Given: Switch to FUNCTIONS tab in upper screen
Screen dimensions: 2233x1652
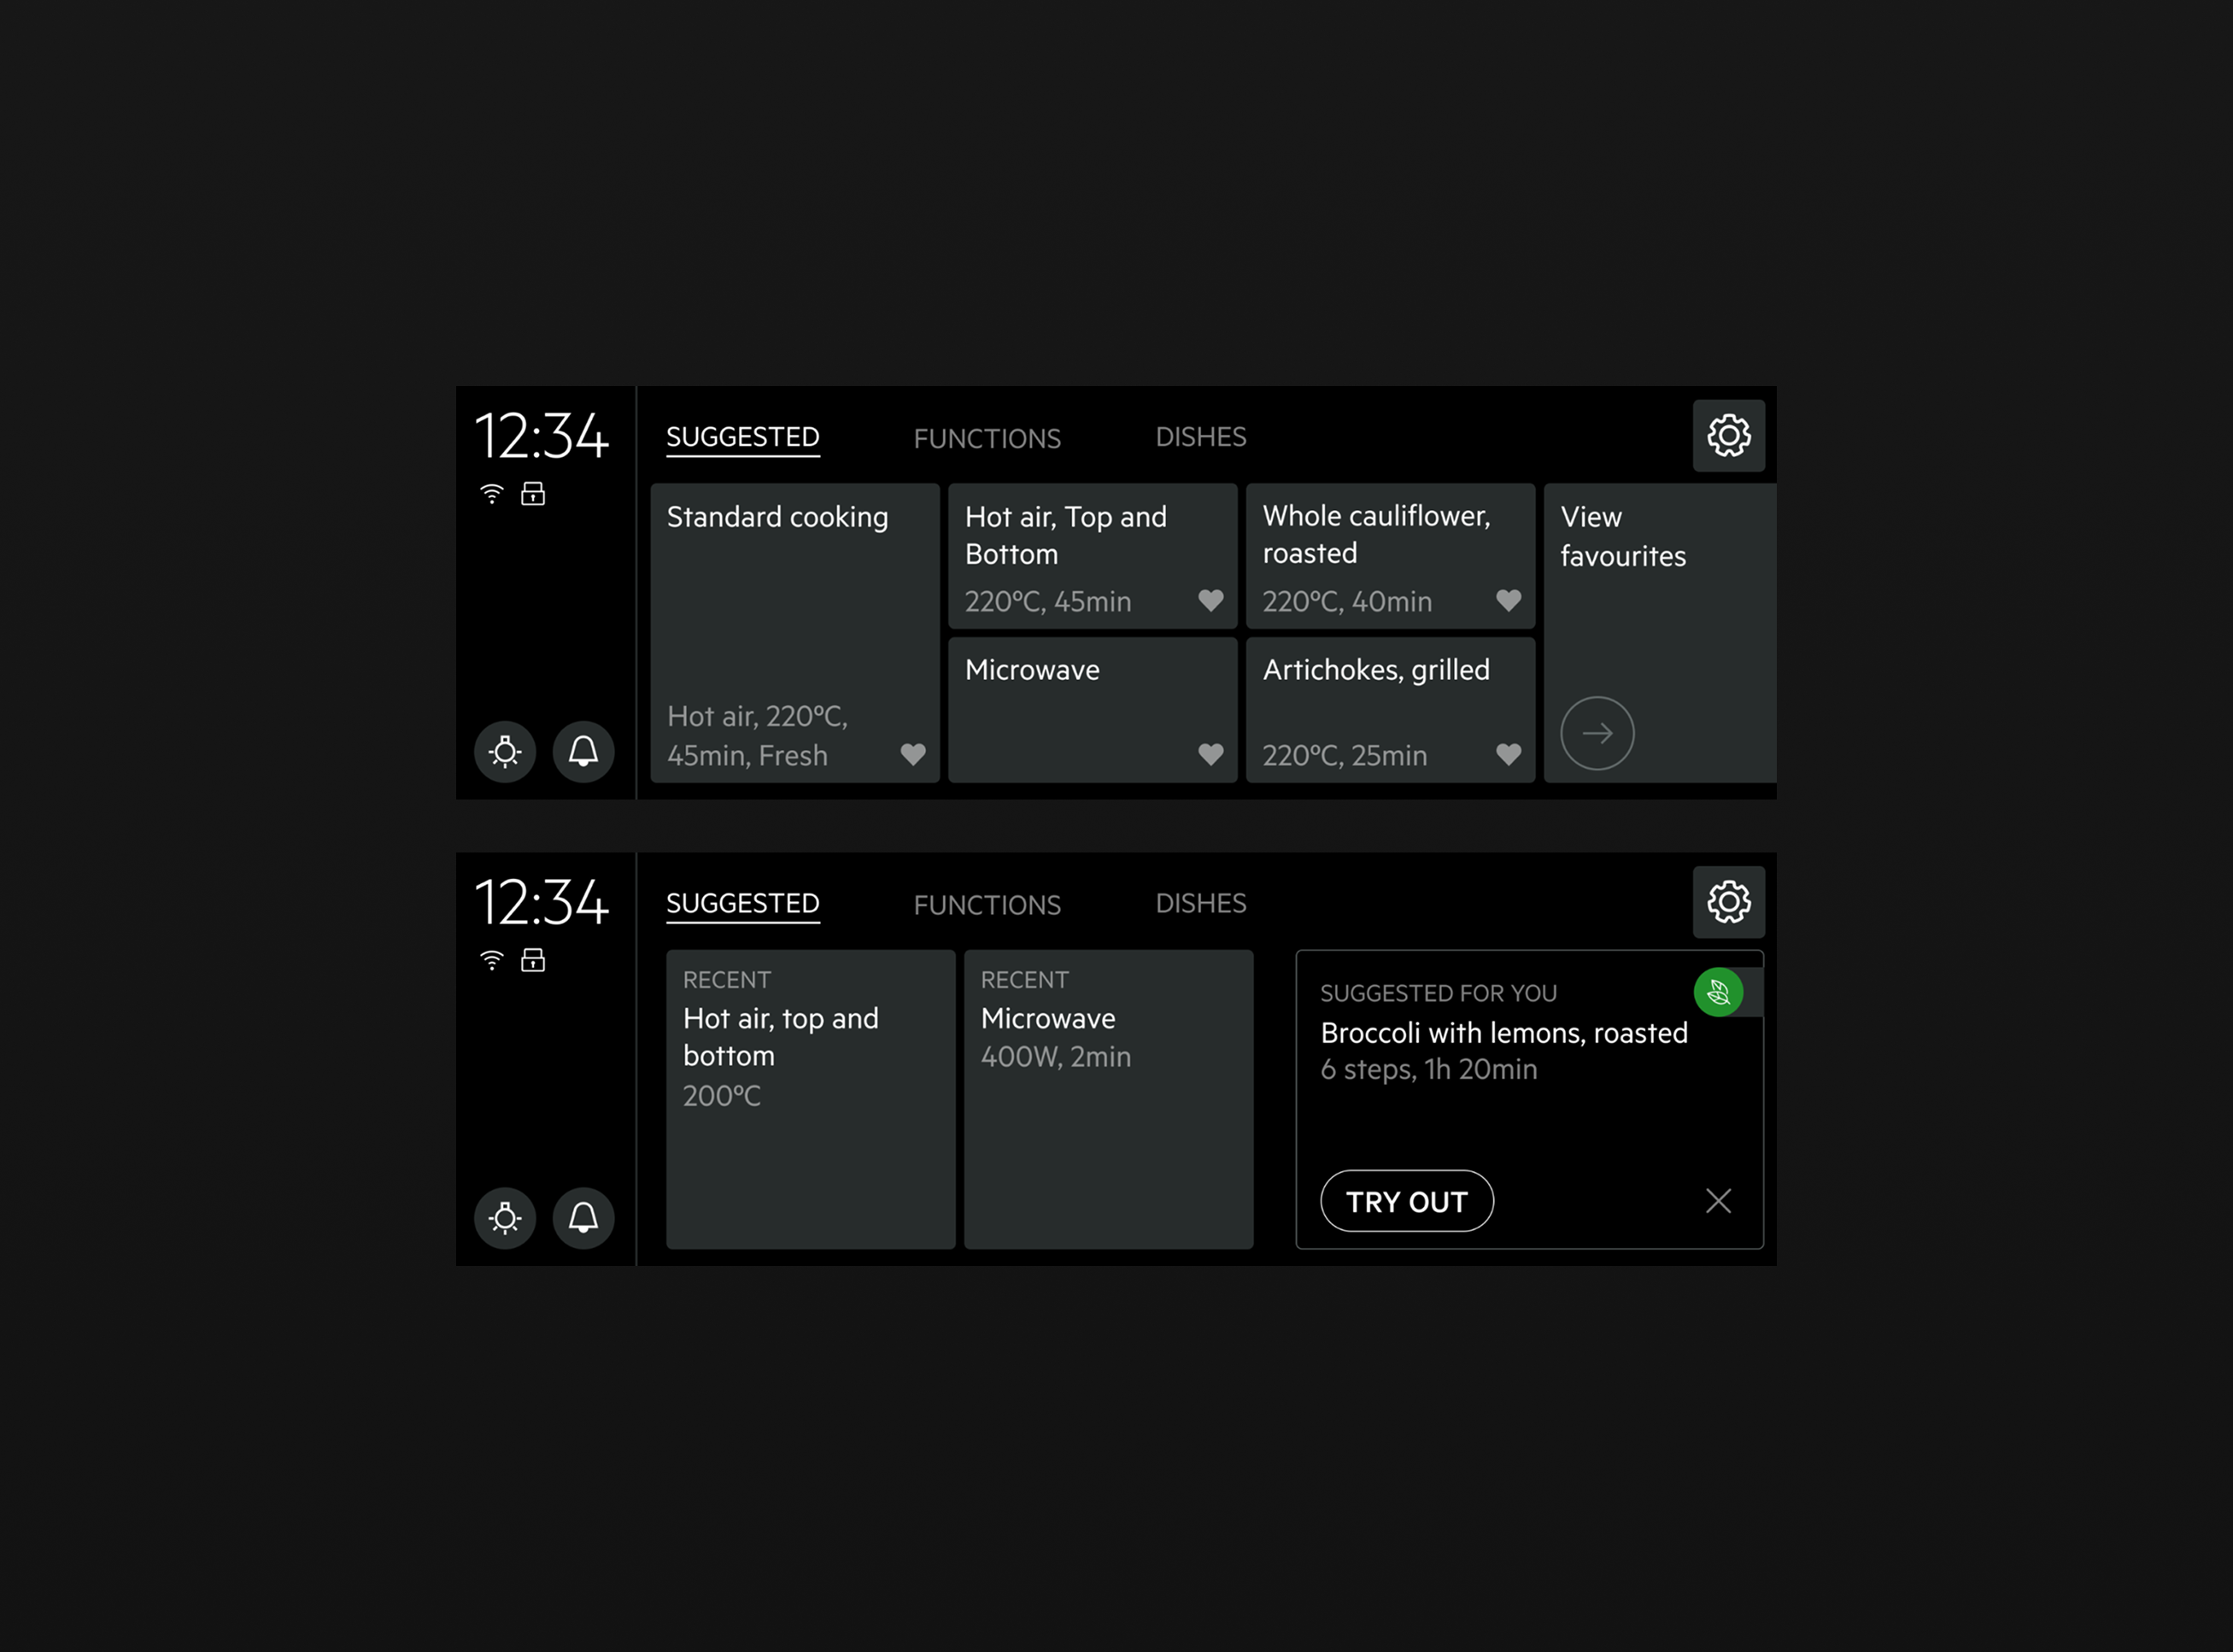Looking at the screenshot, I should [x=987, y=438].
